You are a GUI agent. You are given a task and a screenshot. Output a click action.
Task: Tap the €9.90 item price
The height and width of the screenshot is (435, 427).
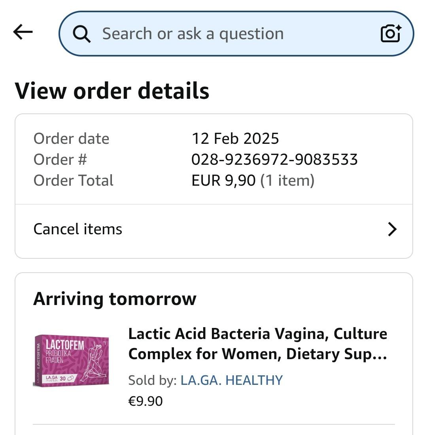tap(145, 401)
